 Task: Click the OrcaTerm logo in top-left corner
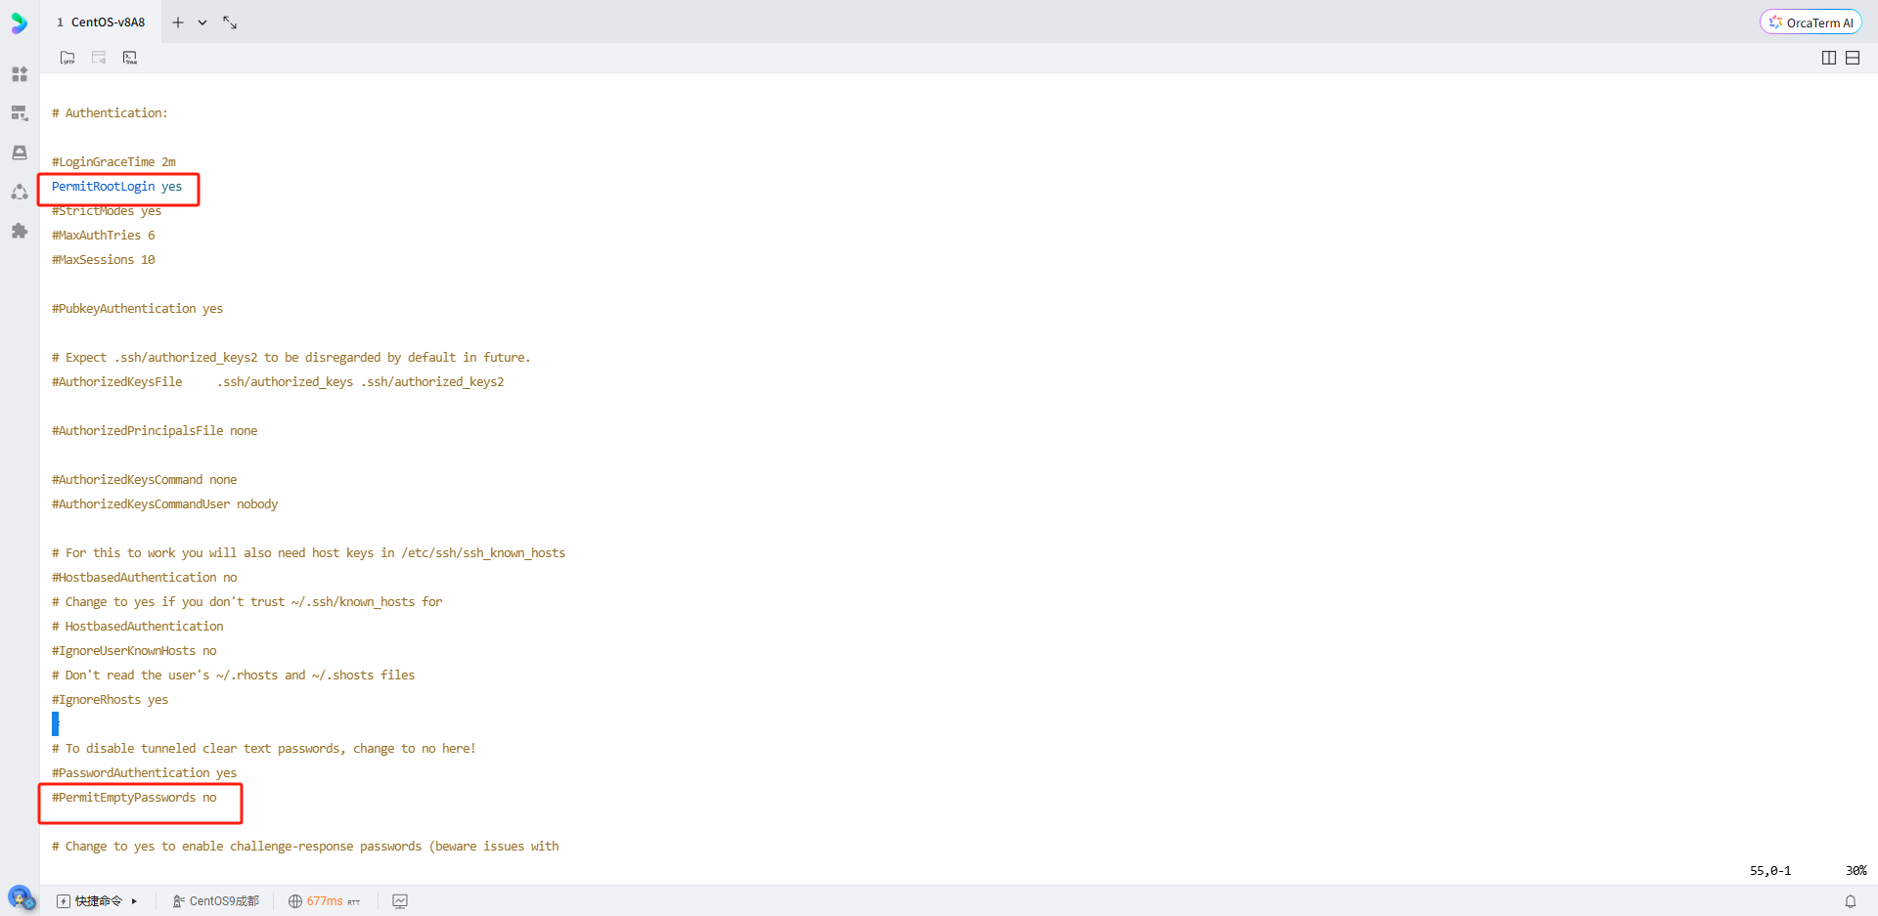click(19, 22)
